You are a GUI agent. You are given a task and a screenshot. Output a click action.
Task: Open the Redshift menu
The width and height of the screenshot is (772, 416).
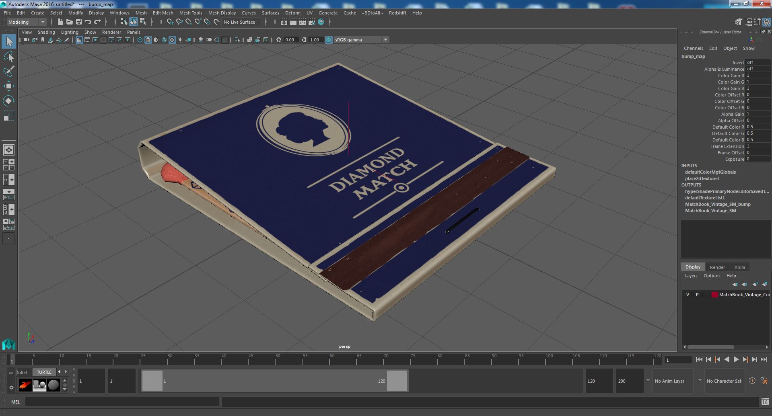pos(397,13)
